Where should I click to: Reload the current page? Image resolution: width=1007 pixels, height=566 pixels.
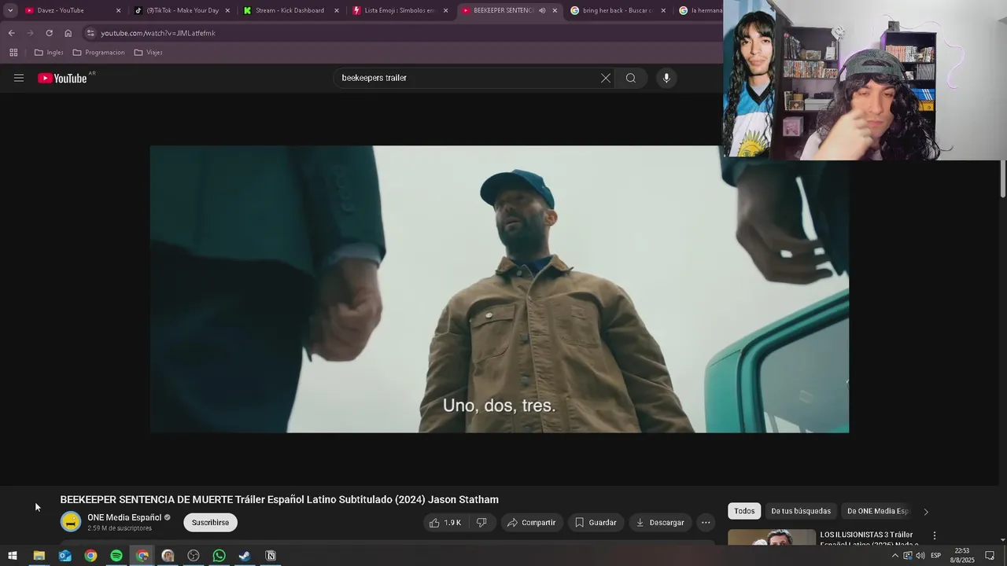pos(49,33)
